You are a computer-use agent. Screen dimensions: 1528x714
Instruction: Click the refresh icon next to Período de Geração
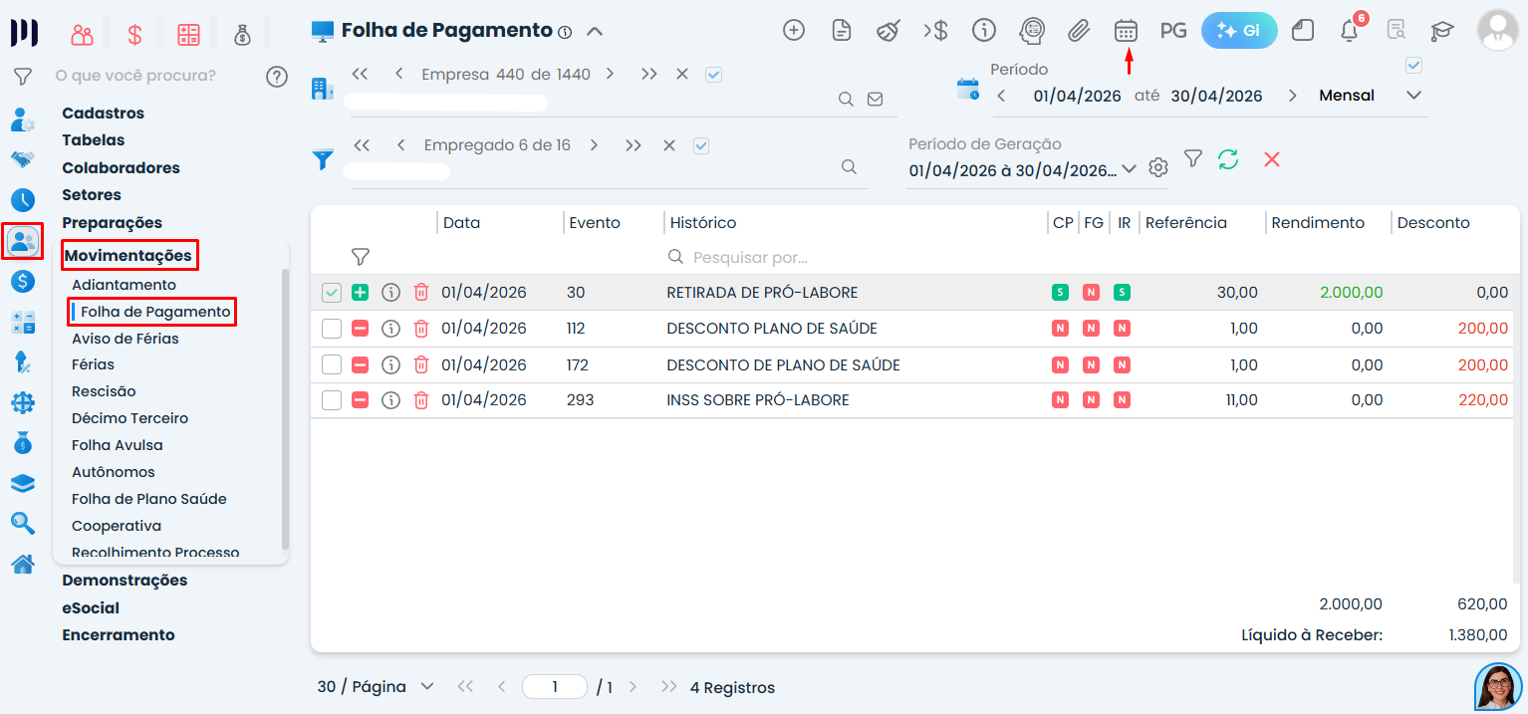1228,158
